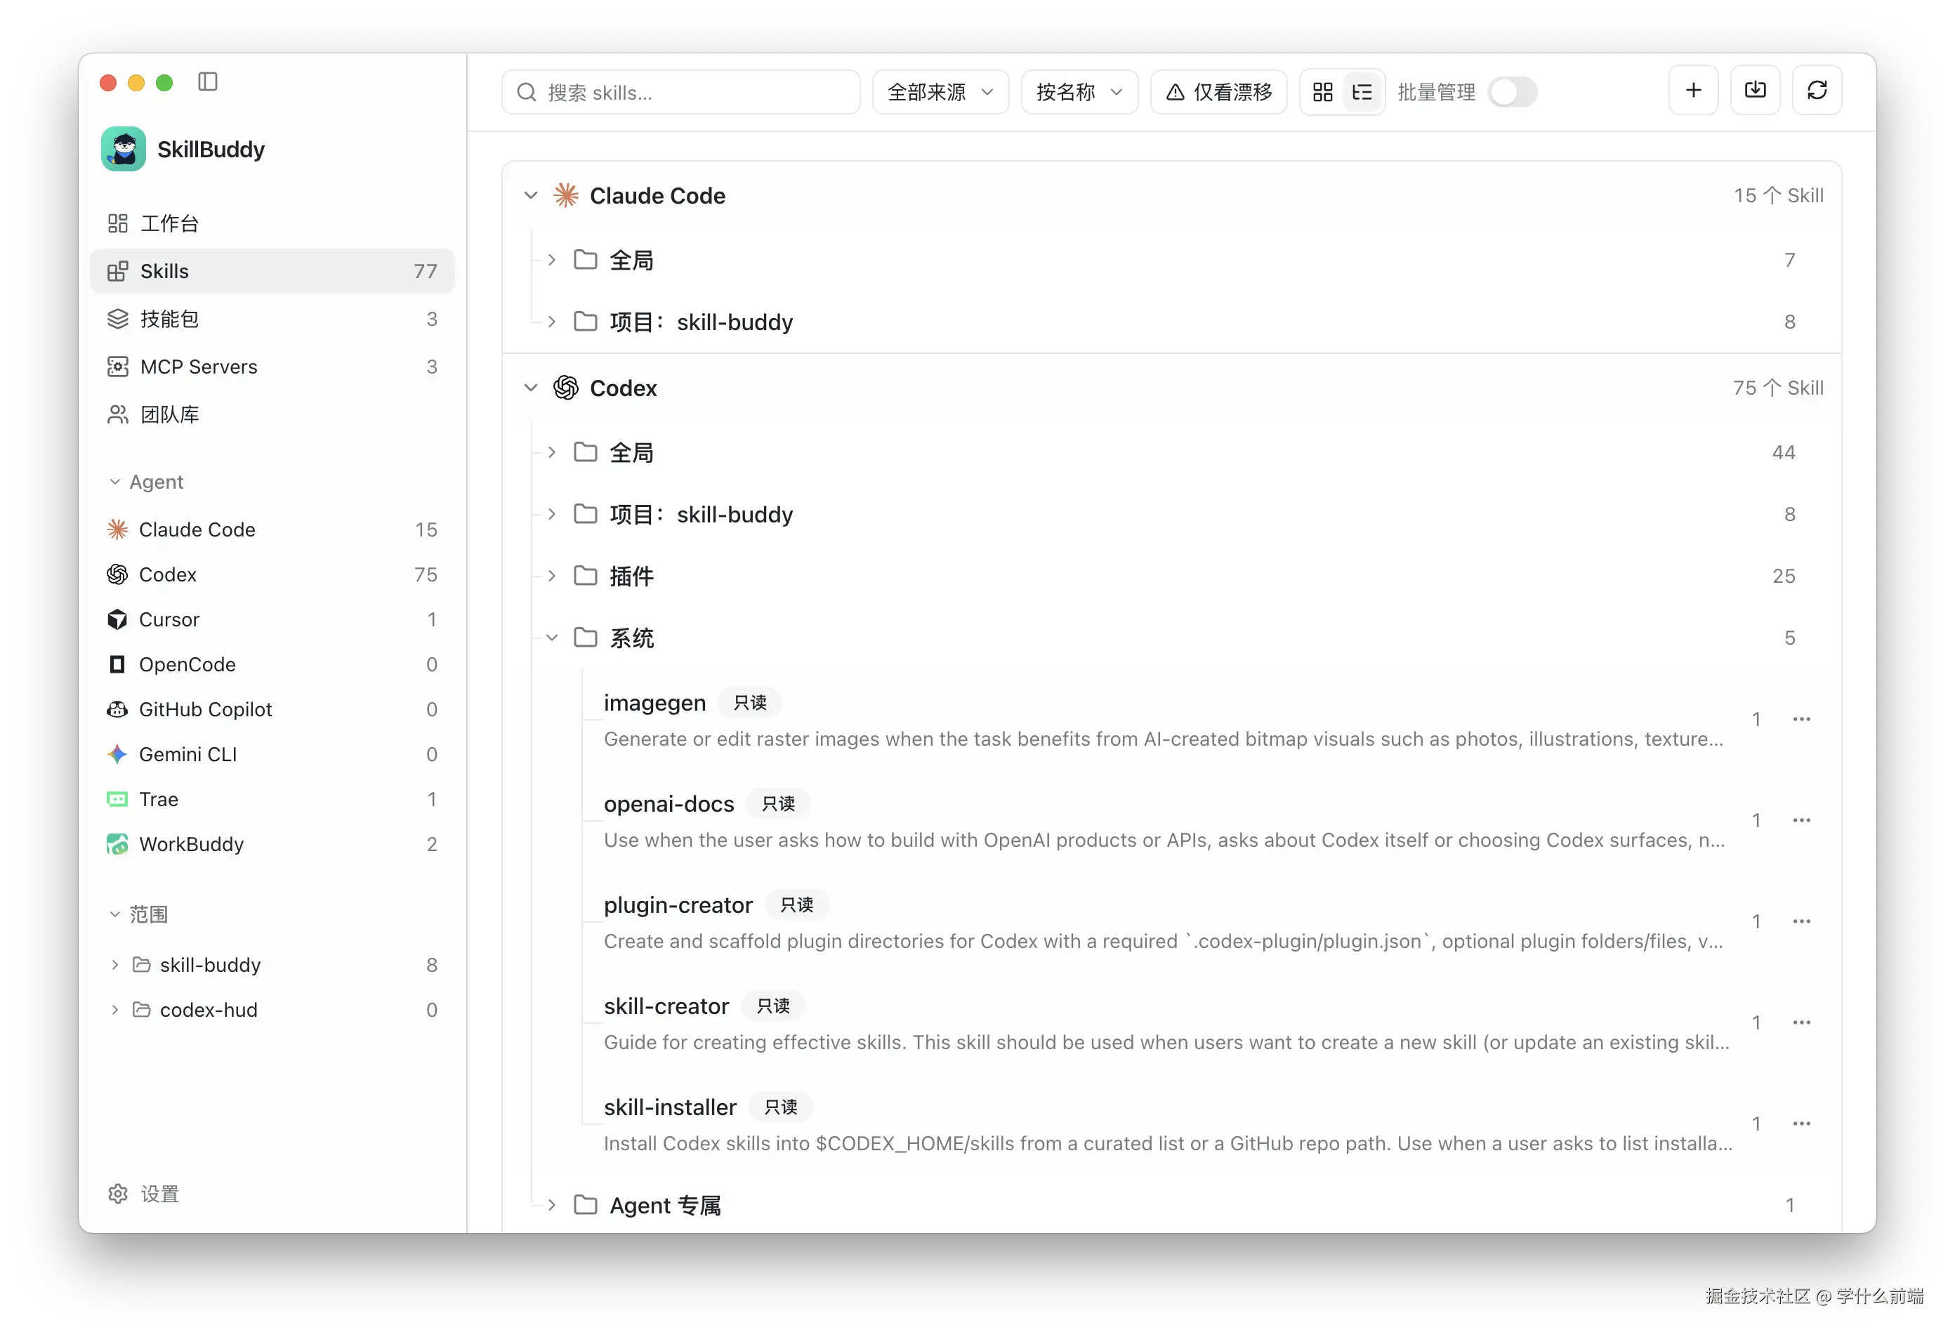Click the import skills icon button

pos(1756,90)
